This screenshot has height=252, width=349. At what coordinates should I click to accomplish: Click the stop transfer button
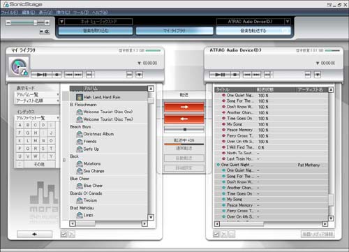click(184, 129)
